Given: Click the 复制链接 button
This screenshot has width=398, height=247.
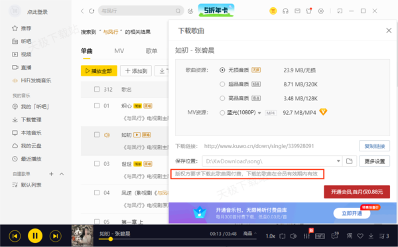Looking at the screenshot, I should pyautogui.click(x=374, y=146).
